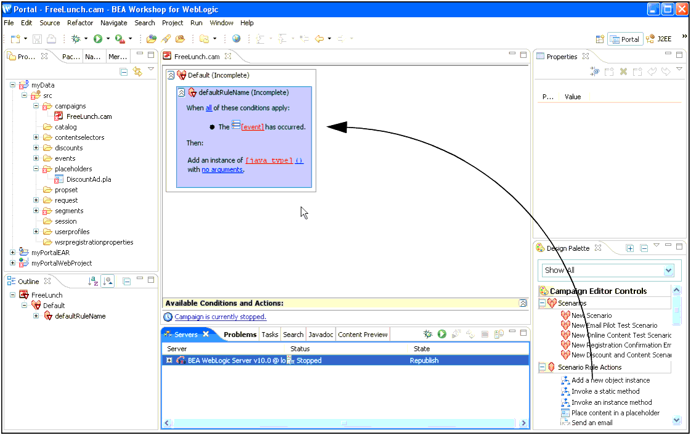Select New Email Pilot Test Scenario
Screen dimensions: 691x435
(x=614, y=325)
